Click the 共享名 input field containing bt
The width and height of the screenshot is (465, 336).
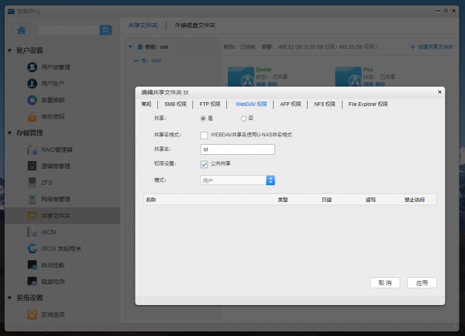(x=238, y=149)
